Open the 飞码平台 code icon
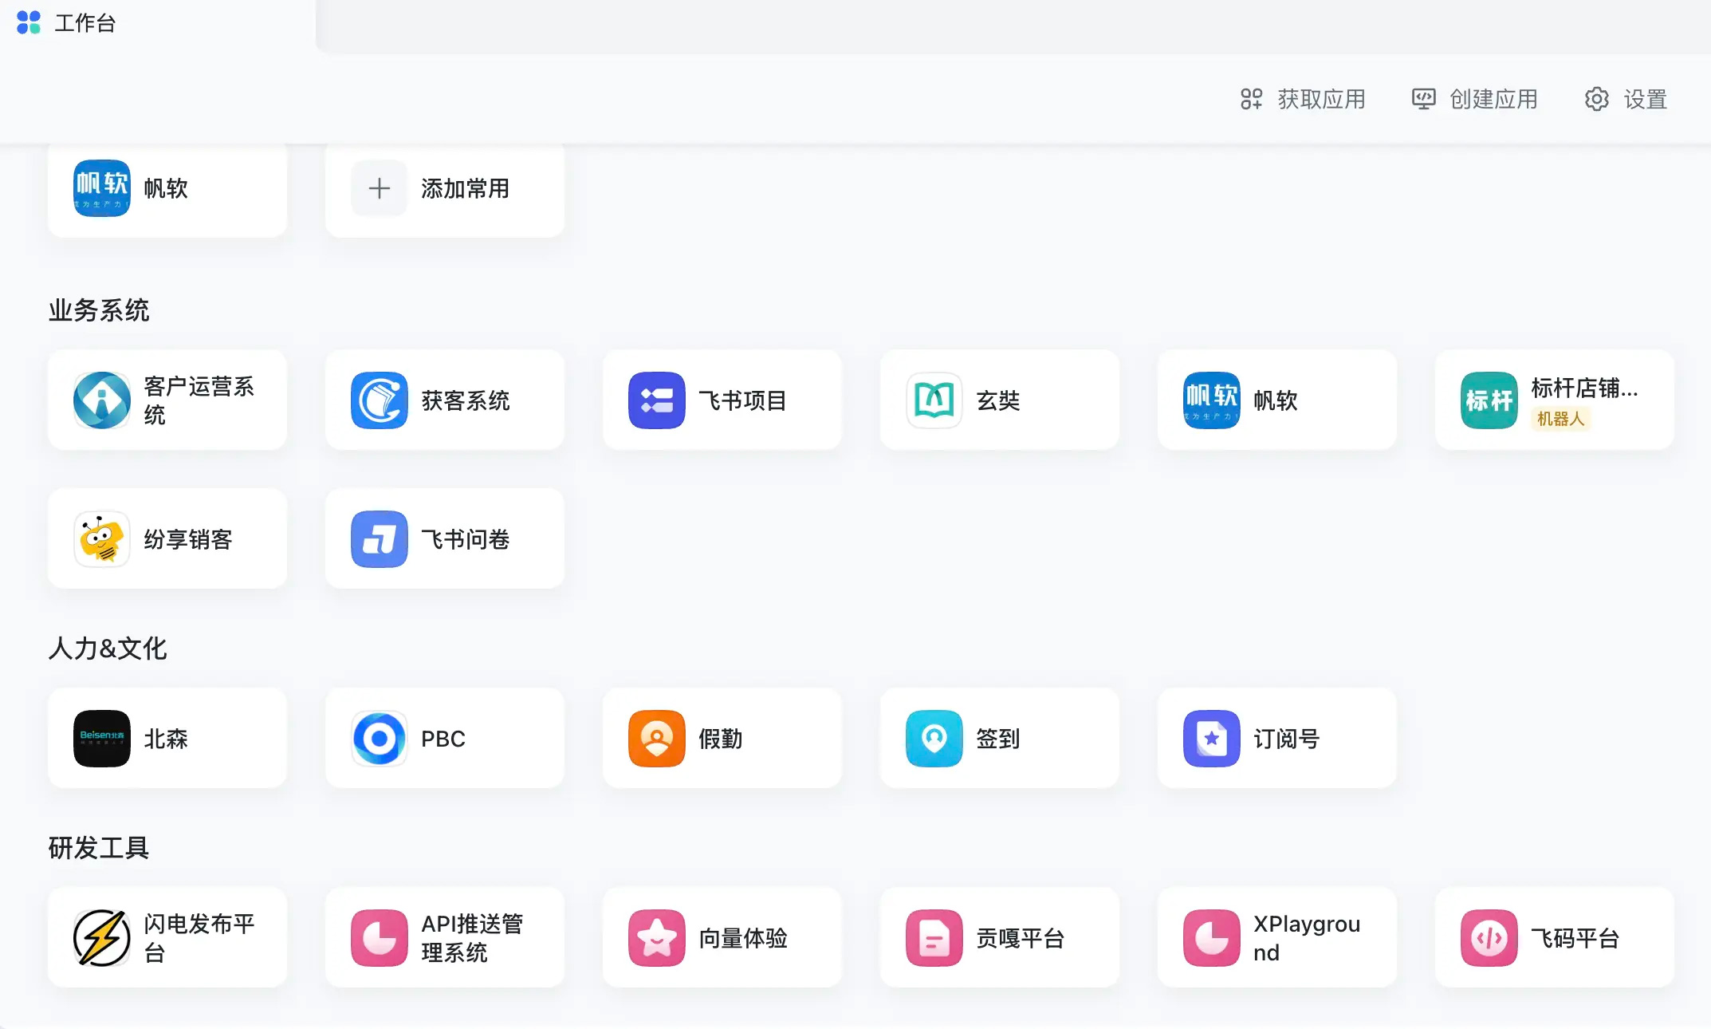 coord(1489,938)
